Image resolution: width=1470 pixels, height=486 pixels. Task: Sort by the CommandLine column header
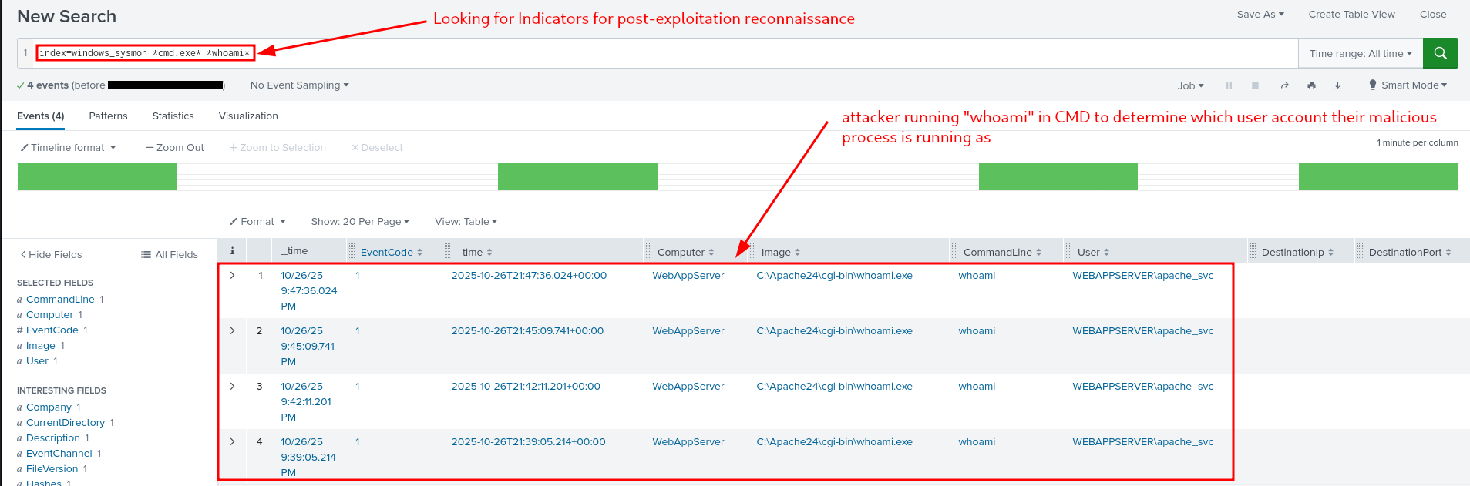point(1002,252)
